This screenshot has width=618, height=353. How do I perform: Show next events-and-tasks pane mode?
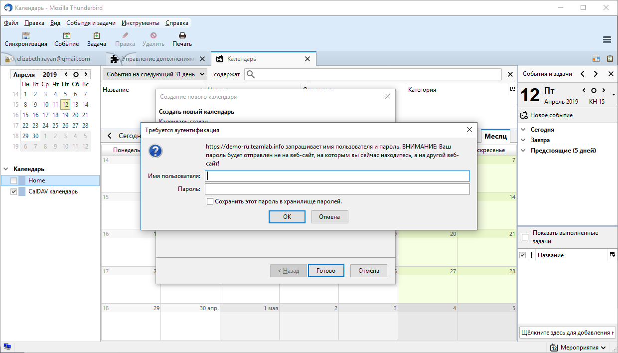tap(596, 74)
